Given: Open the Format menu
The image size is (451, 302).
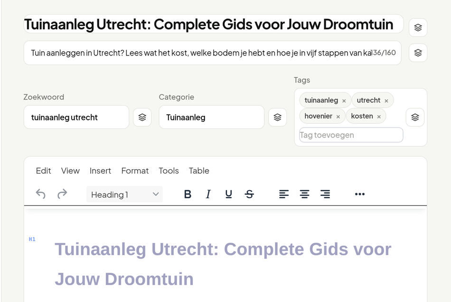Looking at the screenshot, I should tap(135, 171).
